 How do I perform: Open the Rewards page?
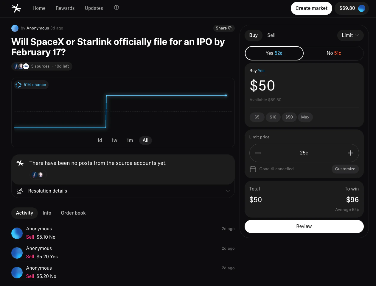tap(65, 8)
